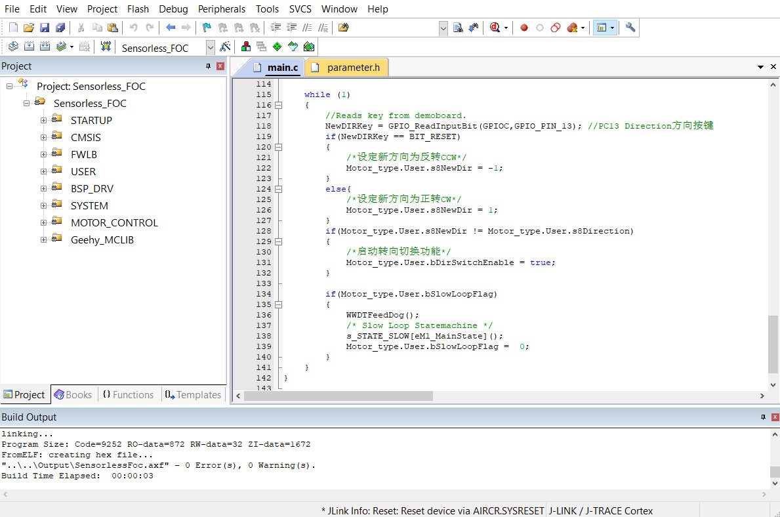This screenshot has width=780, height=517.
Task: Open the Peripherals menu
Action: 222,9
